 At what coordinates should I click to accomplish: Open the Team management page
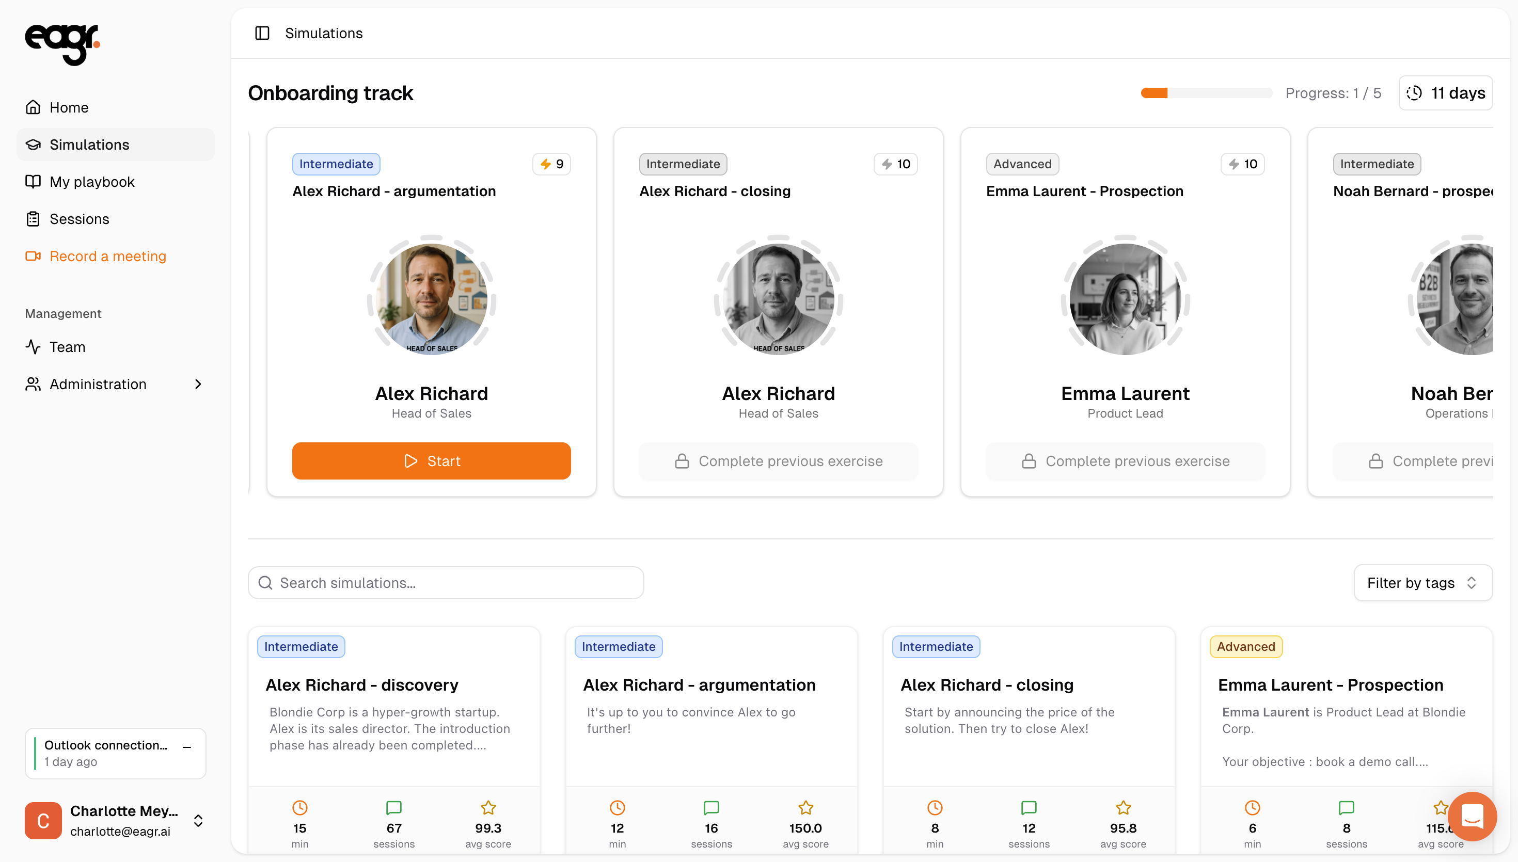pyautogui.click(x=67, y=347)
